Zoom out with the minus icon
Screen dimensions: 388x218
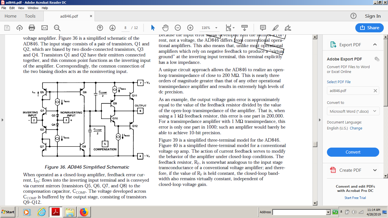pyautogui.click(x=178, y=28)
